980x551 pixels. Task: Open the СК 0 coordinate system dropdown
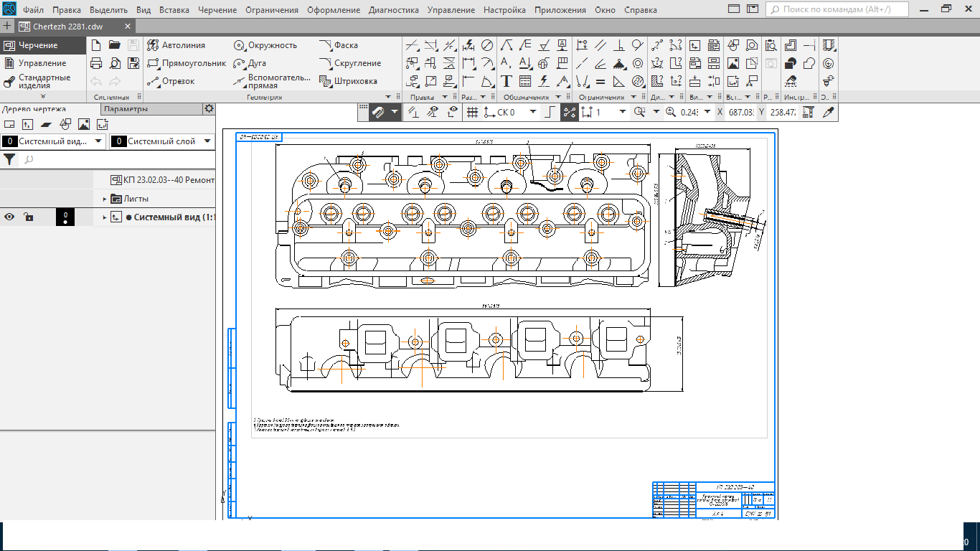[x=533, y=112]
